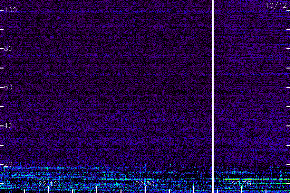Click the 22:50 time label
This screenshot has height=193, width=290.
(x=241, y=184)
